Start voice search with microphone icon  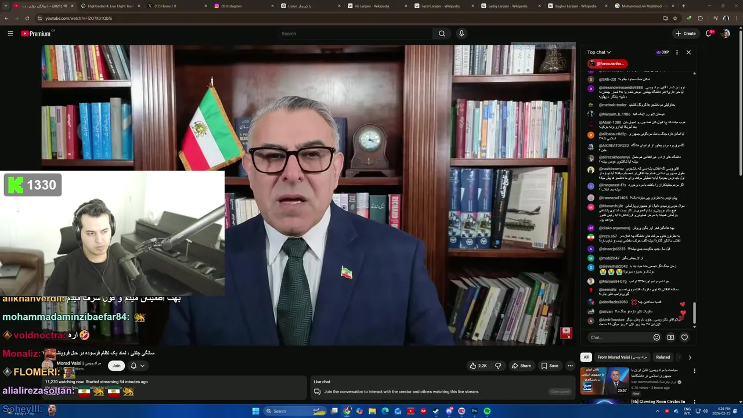click(x=461, y=34)
